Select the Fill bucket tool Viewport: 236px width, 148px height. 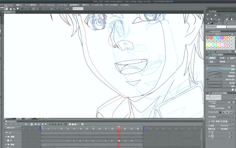pyautogui.click(x=208, y=23)
